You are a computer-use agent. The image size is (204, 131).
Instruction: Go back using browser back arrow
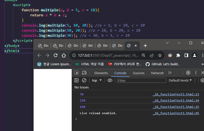point(39,55)
